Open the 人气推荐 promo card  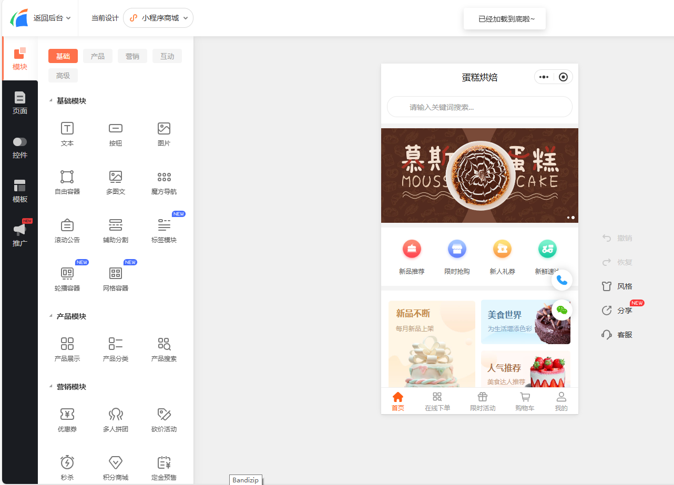coord(526,369)
